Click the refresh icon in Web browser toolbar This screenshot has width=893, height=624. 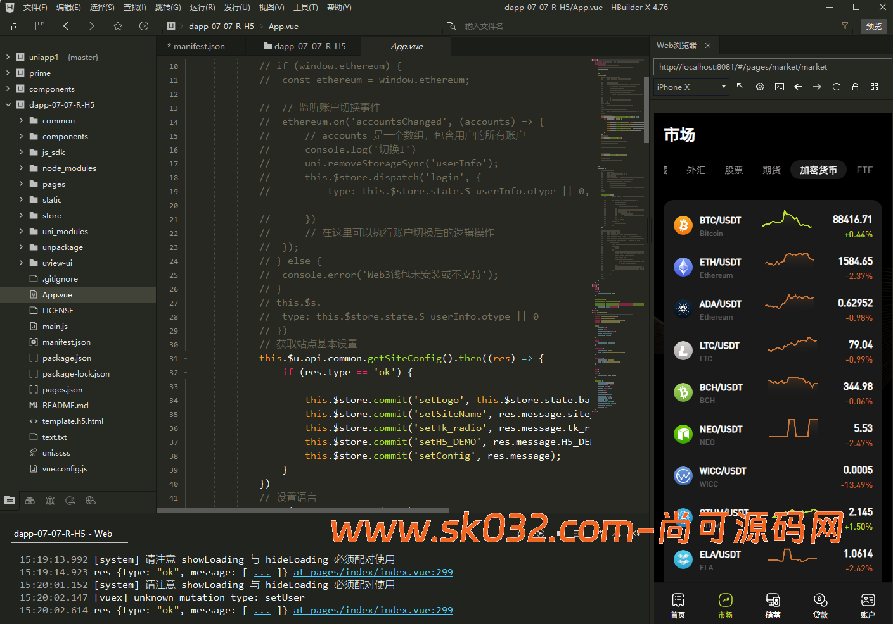(836, 87)
